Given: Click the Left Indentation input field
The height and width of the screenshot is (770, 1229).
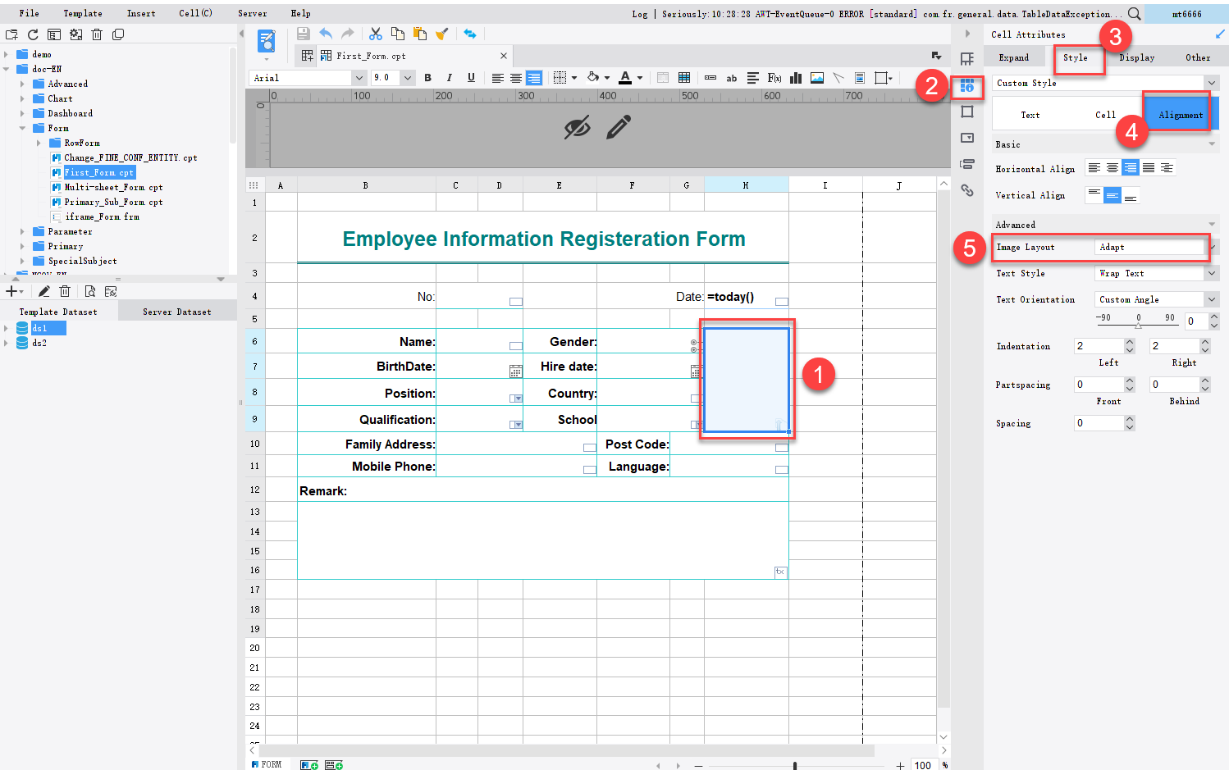Looking at the screenshot, I should tap(1099, 346).
